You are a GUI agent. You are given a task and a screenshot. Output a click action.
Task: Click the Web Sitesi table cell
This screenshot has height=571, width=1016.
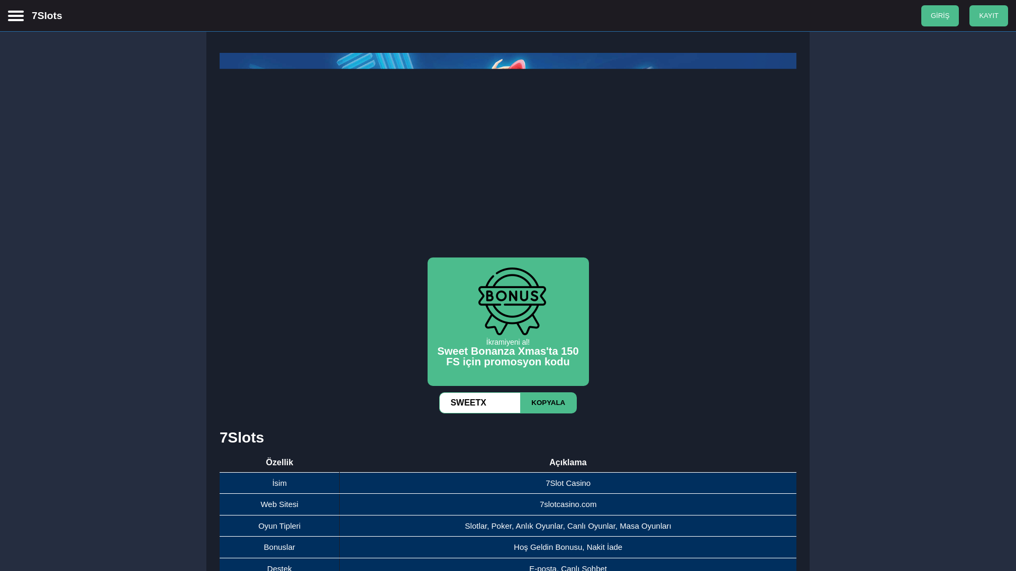(279, 504)
